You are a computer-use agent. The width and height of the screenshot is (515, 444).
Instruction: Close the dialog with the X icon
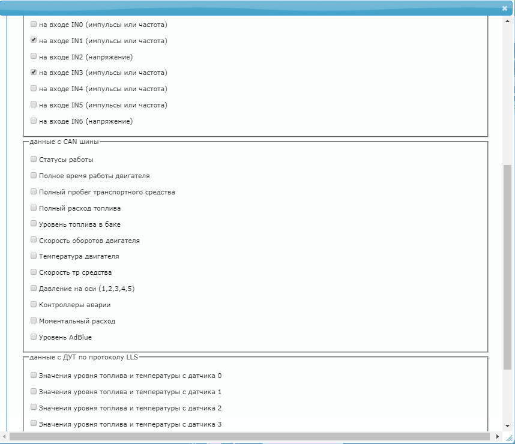pyautogui.click(x=505, y=8)
